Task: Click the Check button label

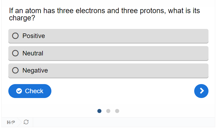Action: coord(34,91)
